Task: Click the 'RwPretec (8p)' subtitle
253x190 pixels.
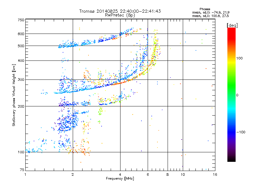Action: click(120, 15)
